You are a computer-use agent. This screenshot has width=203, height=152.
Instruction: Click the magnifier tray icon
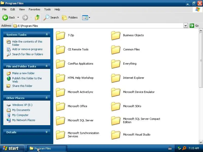coord(184,148)
